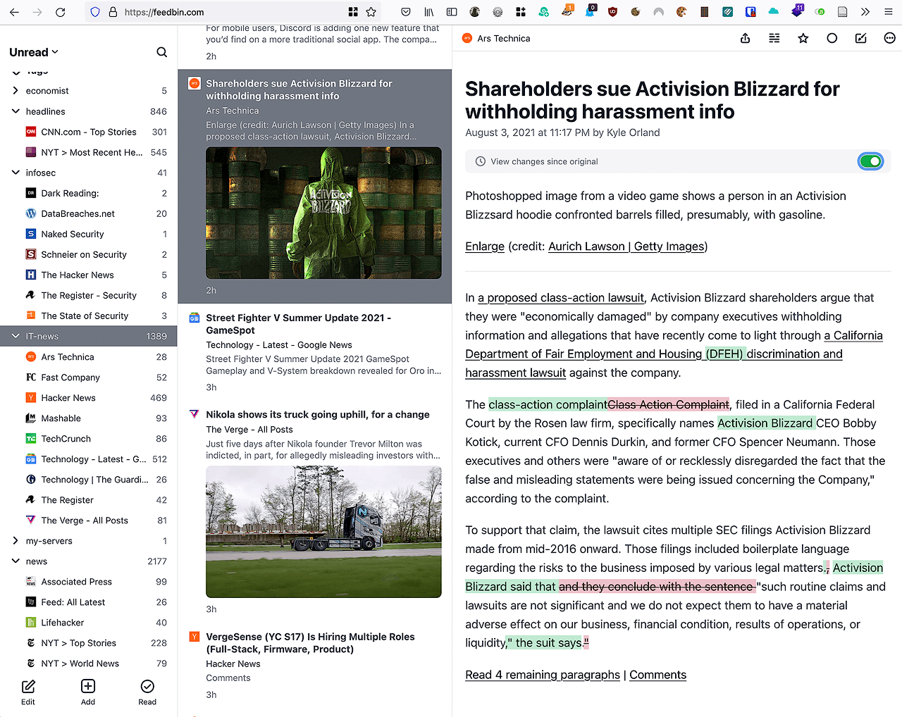Screen dimensions: 902x717
Task: Open Pocket save icon in toolbar
Action: (x=405, y=12)
